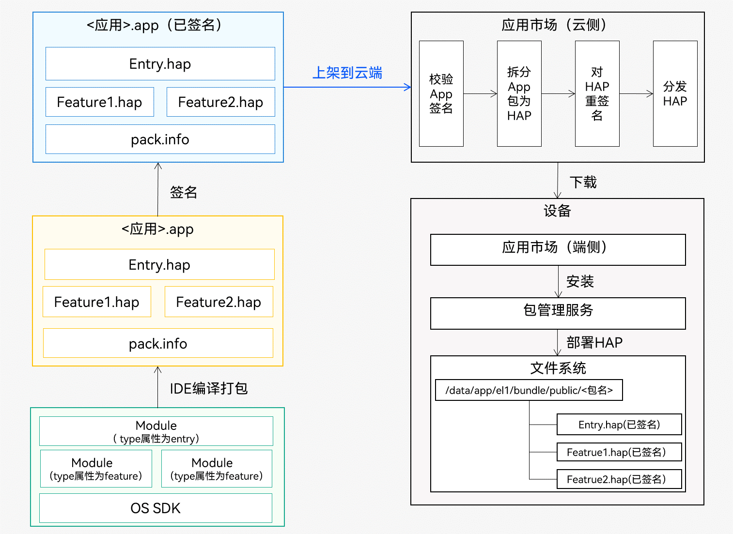Select Entry.hap box in the signed app package
The width and height of the screenshot is (733, 534).
point(160,63)
